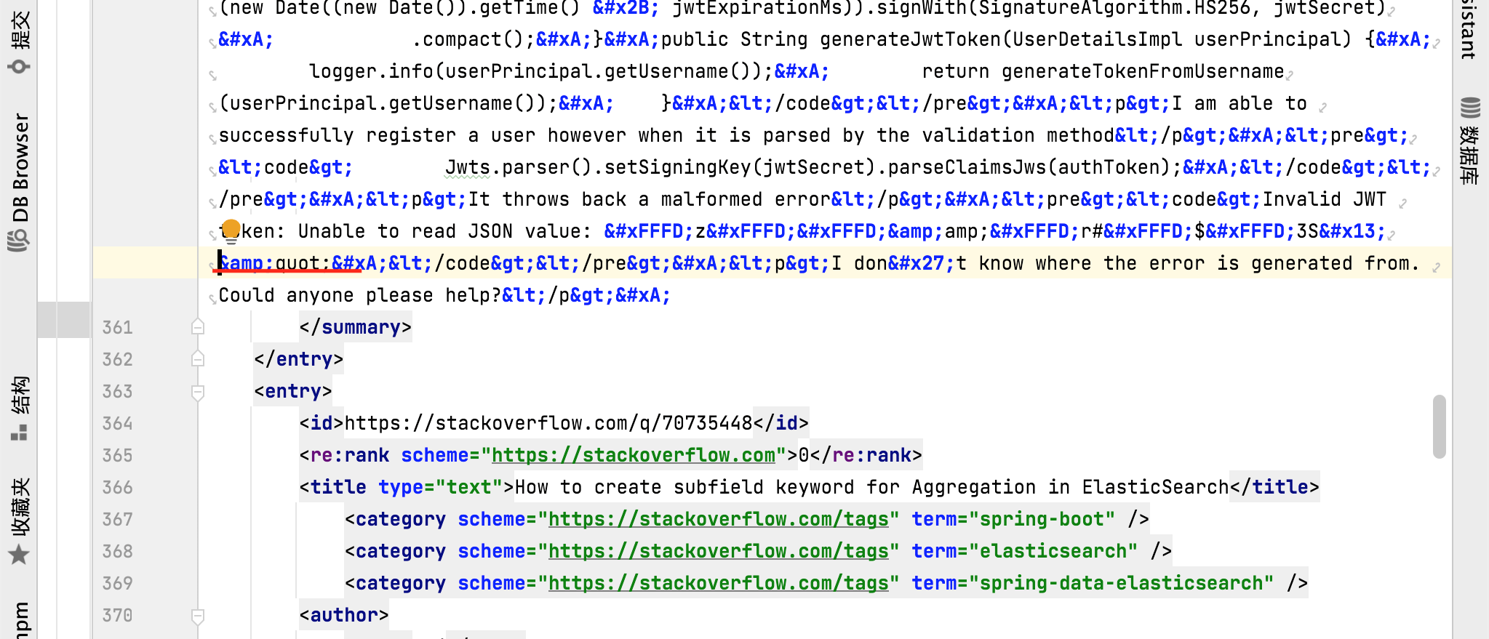Click line number 361 in the gutter
1489x639 pixels.
click(x=117, y=327)
